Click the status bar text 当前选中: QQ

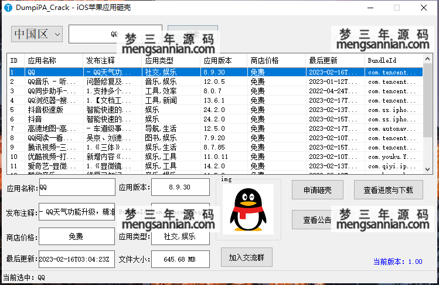click(x=24, y=278)
